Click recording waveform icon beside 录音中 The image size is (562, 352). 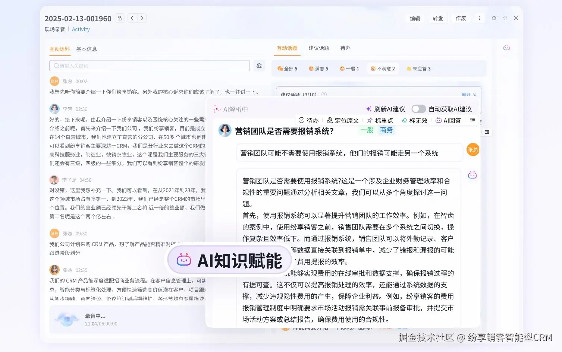click(67, 319)
